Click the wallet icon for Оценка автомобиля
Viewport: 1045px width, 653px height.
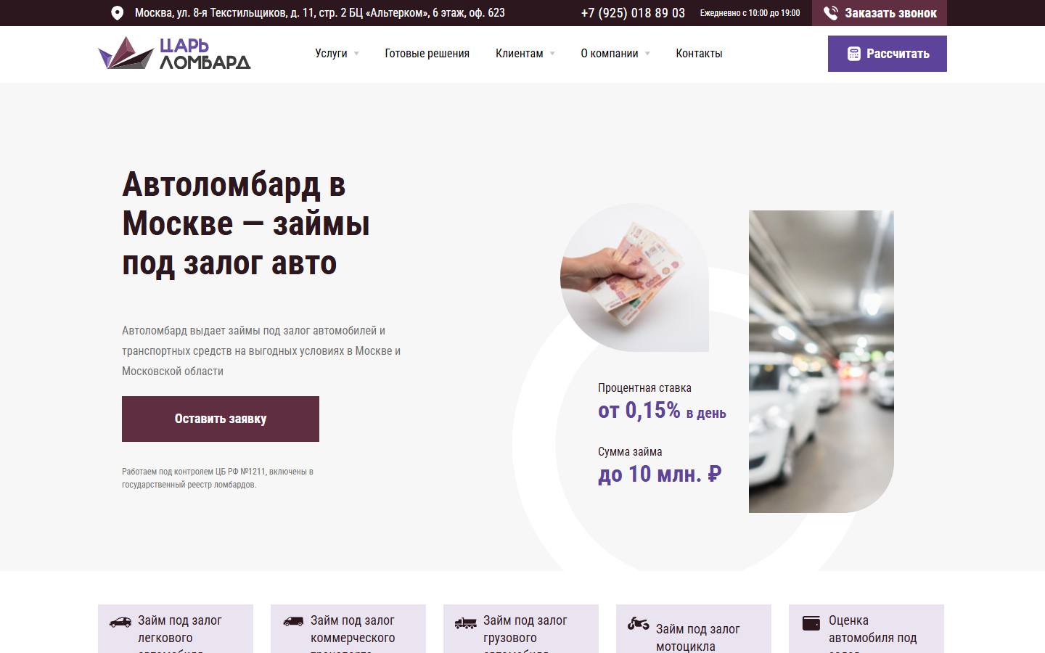pyautogui.click(x=811, y=623)
